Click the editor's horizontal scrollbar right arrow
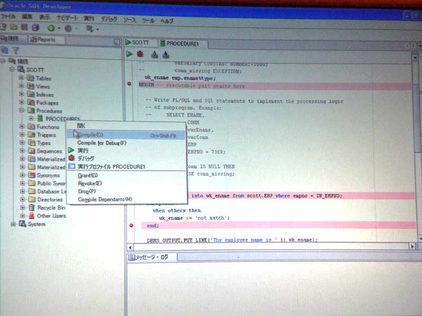422x316 pixels. point(412,246)
